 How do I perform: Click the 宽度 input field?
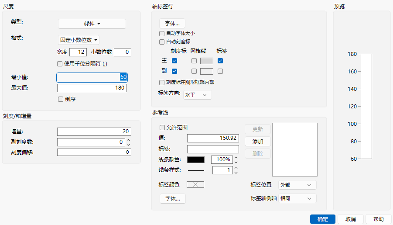[x=78, y=52]
